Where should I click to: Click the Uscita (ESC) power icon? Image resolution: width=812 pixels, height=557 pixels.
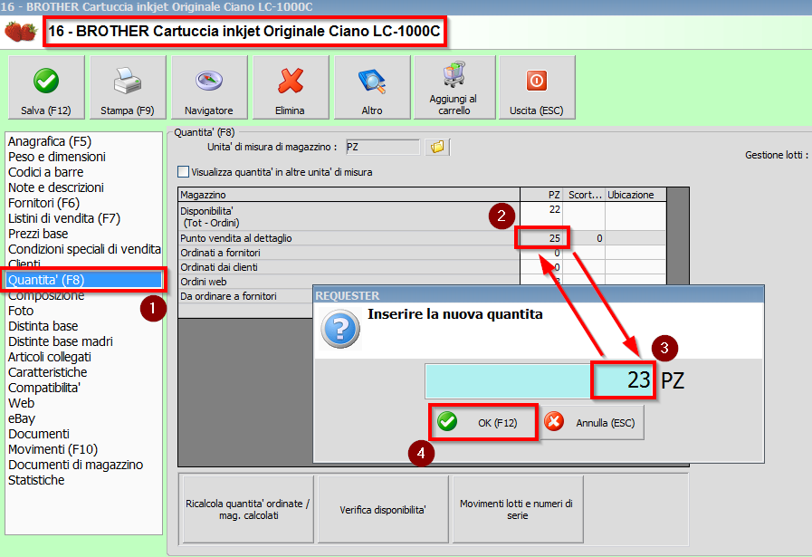tap(537, 81)
